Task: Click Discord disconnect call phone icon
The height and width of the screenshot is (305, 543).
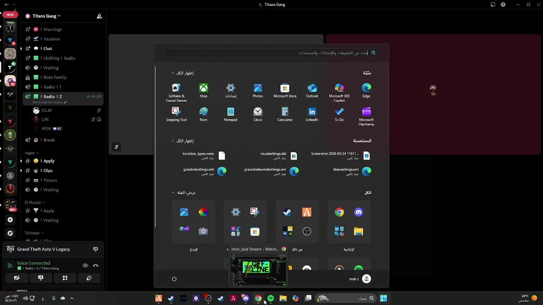Action: click(95, 266)
